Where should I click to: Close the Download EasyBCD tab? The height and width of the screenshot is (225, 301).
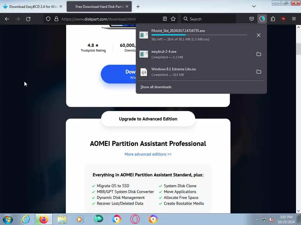click(x=61, y=6)
